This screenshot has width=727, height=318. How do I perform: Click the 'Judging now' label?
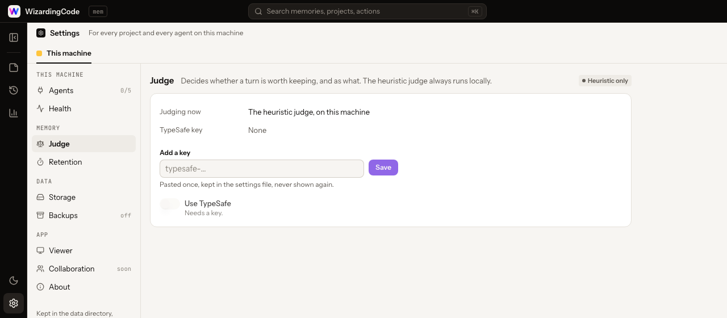pyautogui.click(x=180, y=112)
